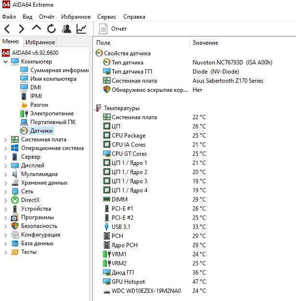
Task: Expand the Безопасность tree node
Action: click(x=6, y=226)
